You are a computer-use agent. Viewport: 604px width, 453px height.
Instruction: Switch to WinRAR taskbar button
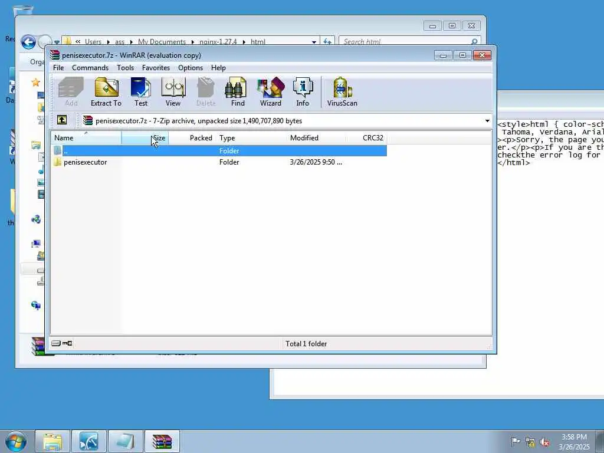point(162,441)
